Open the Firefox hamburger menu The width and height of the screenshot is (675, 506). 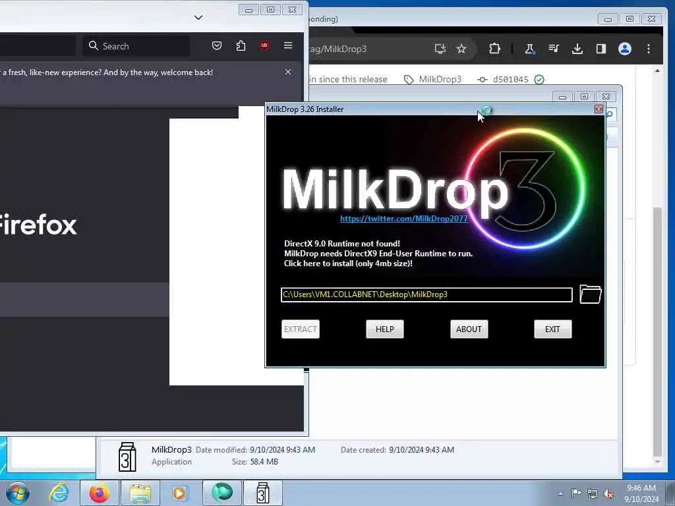click(288, 45)
